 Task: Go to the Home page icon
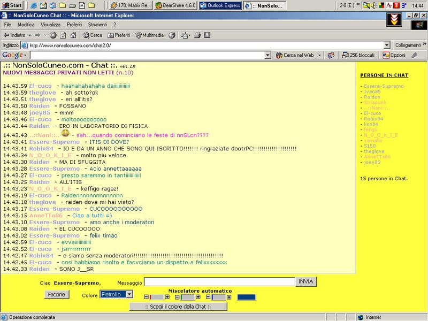pos(72,35)
